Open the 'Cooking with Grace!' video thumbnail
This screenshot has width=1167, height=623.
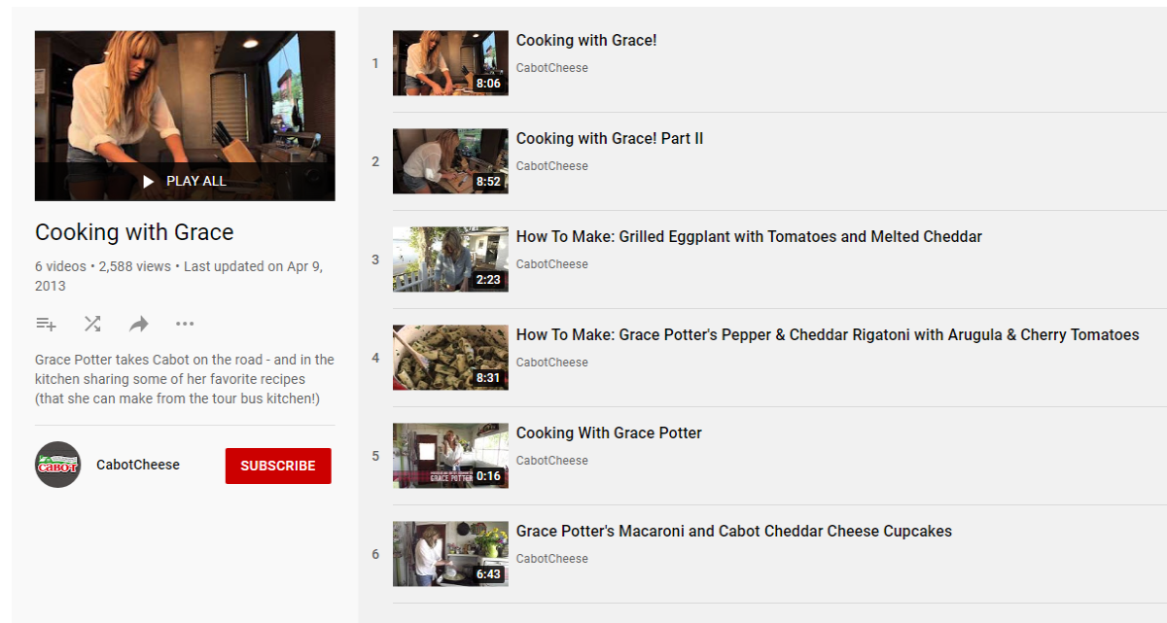(450, 63)
